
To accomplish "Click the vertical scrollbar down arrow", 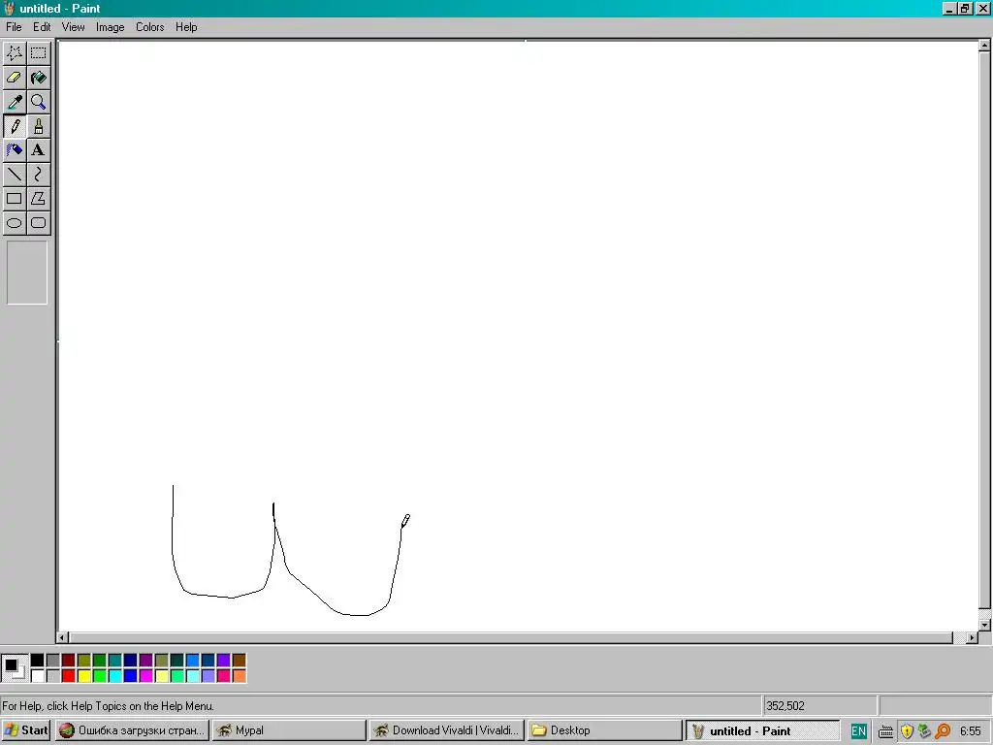I will [984, 625].
